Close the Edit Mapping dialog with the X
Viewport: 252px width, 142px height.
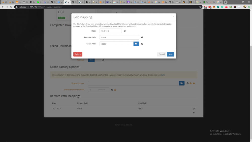(173, 16)
